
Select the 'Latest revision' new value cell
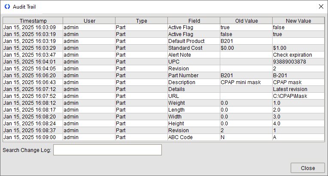(298, 89)
